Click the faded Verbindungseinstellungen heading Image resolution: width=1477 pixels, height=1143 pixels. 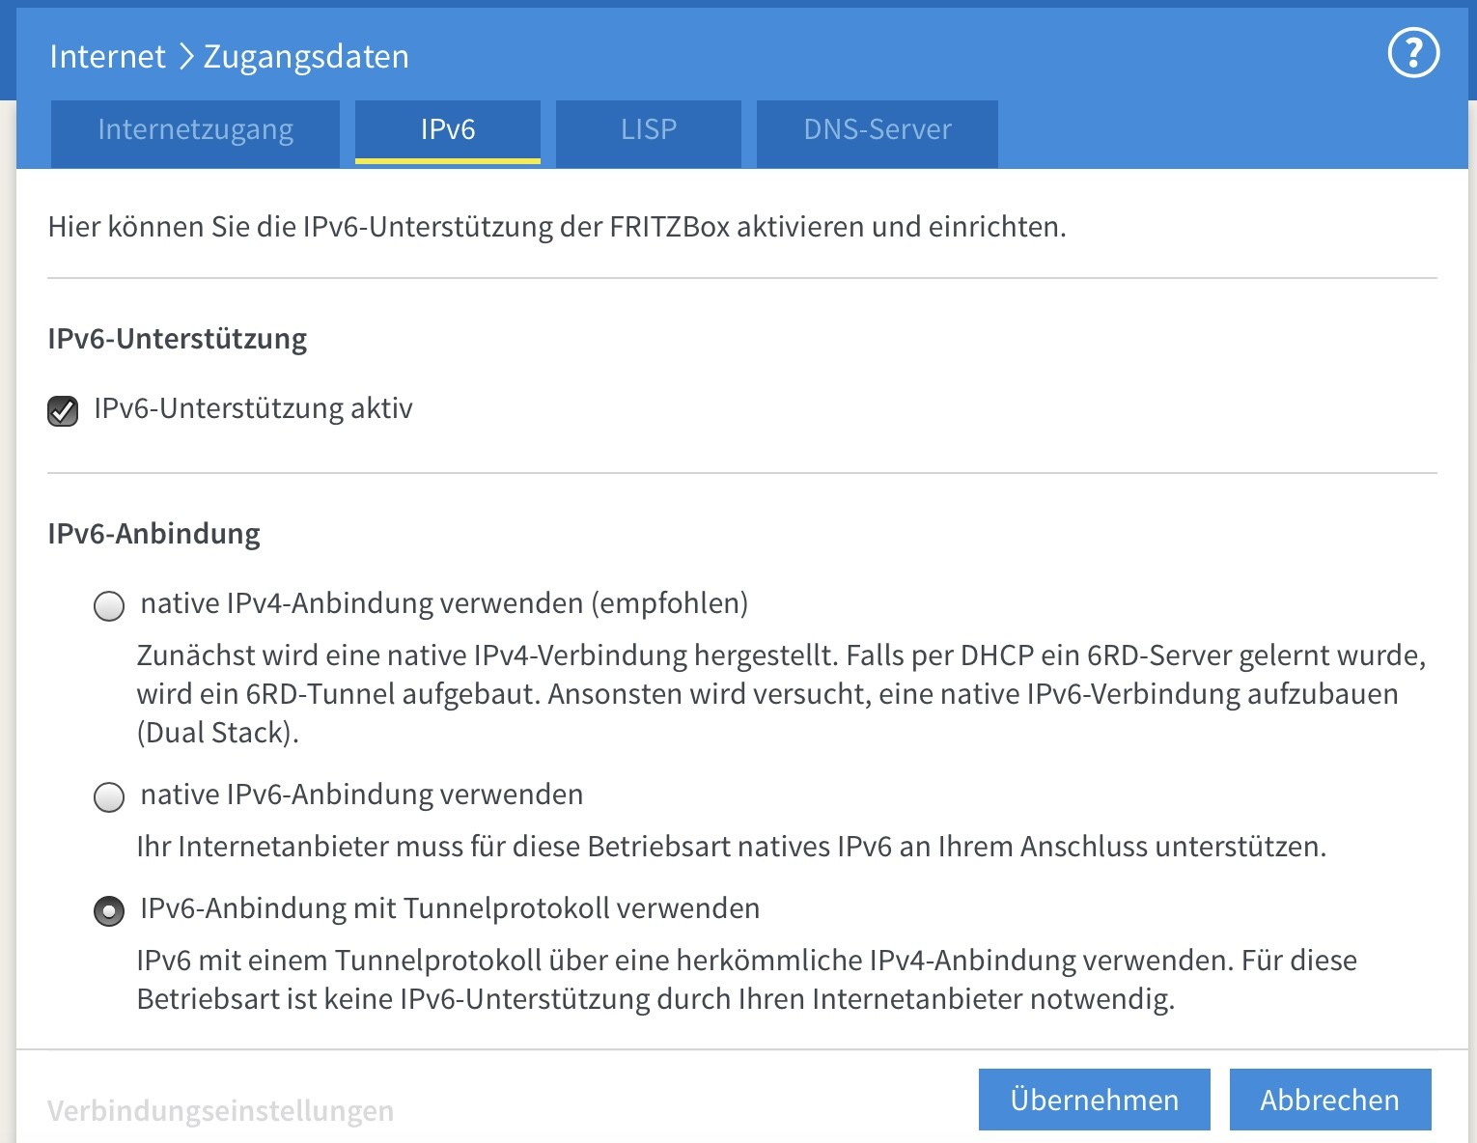point(220,1111)
